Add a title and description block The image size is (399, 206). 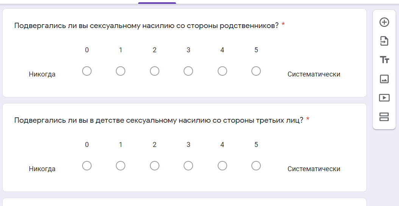[x=384, y=60]
